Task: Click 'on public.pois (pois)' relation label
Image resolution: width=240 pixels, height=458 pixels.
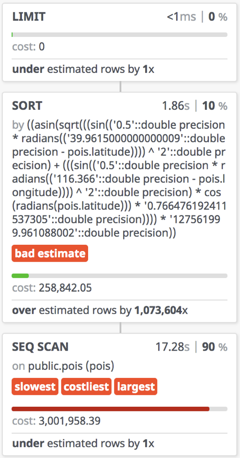Action: [63, 366]
